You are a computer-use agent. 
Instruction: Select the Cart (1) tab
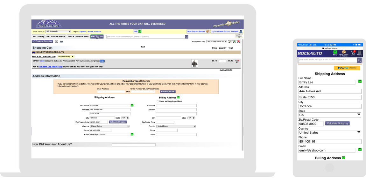[97, 36]
